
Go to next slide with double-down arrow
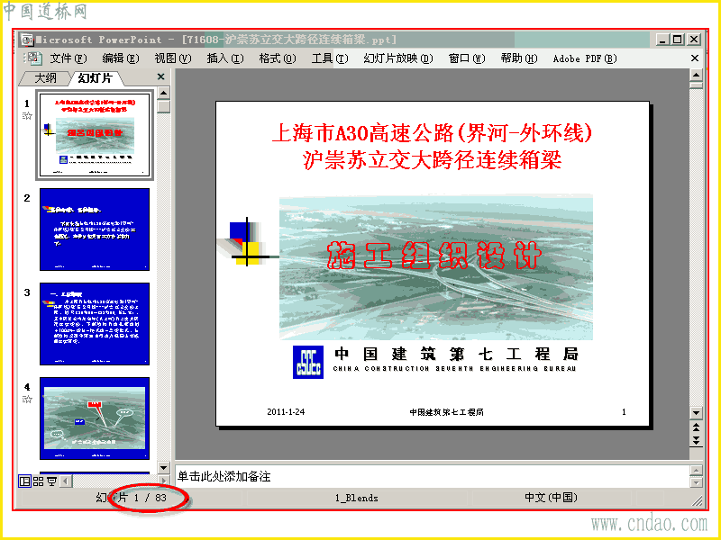[x=696, y=441]
